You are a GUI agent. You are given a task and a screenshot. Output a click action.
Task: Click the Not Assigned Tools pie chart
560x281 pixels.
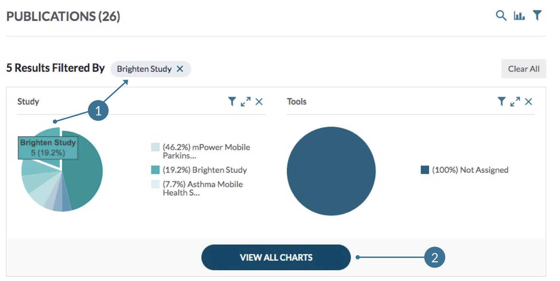(331, 171)
